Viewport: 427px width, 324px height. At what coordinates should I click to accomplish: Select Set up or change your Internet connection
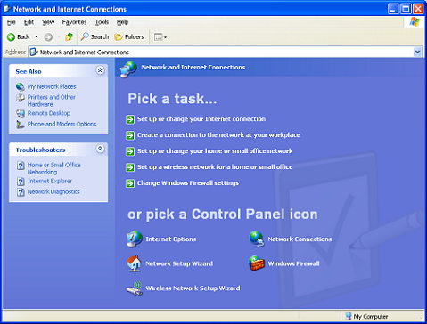[x=201, y=119]
